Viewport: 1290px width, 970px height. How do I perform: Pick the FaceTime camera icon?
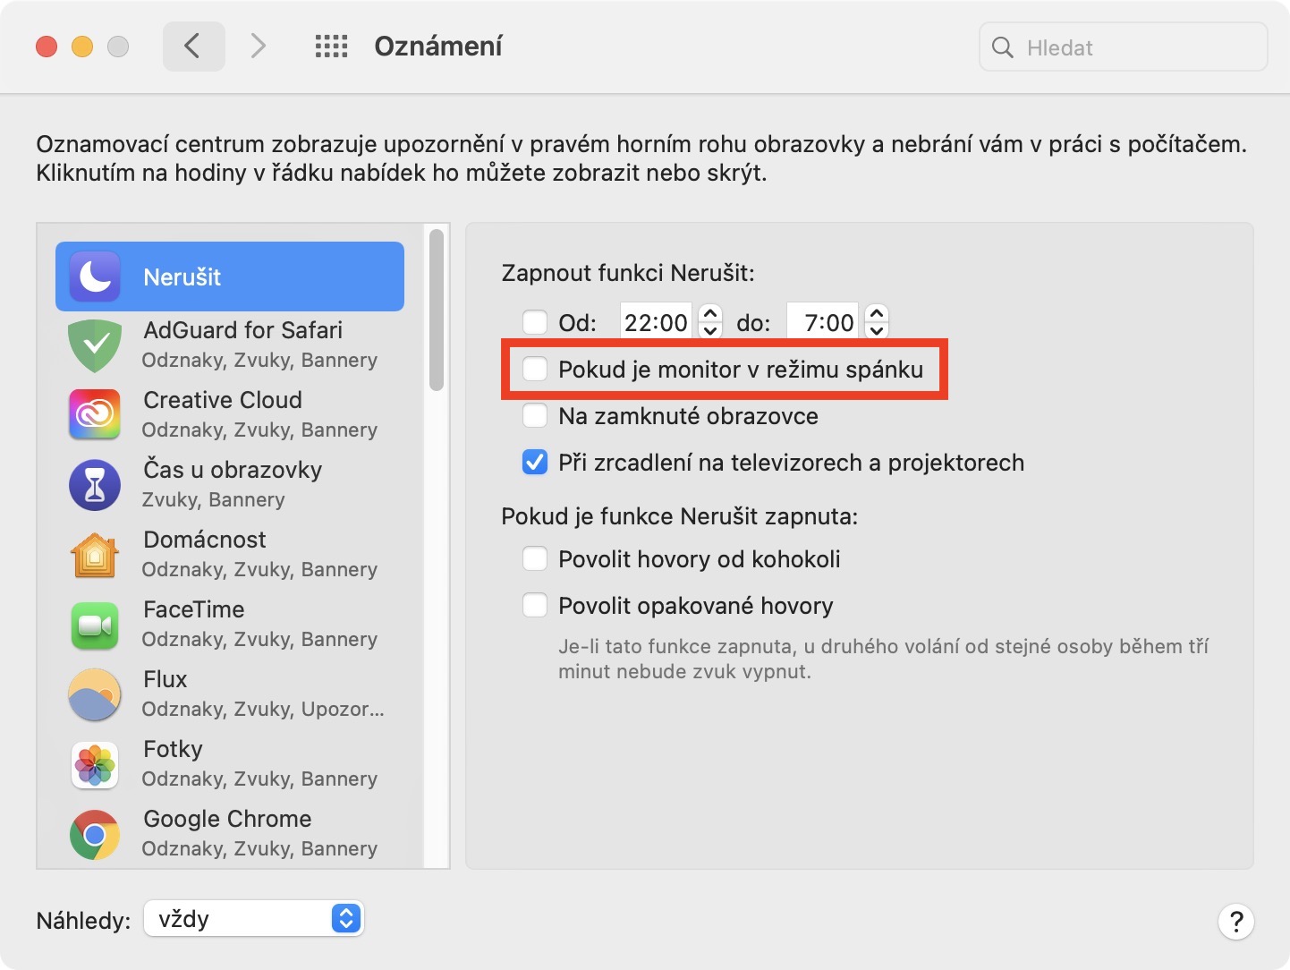tap(95, 625)
